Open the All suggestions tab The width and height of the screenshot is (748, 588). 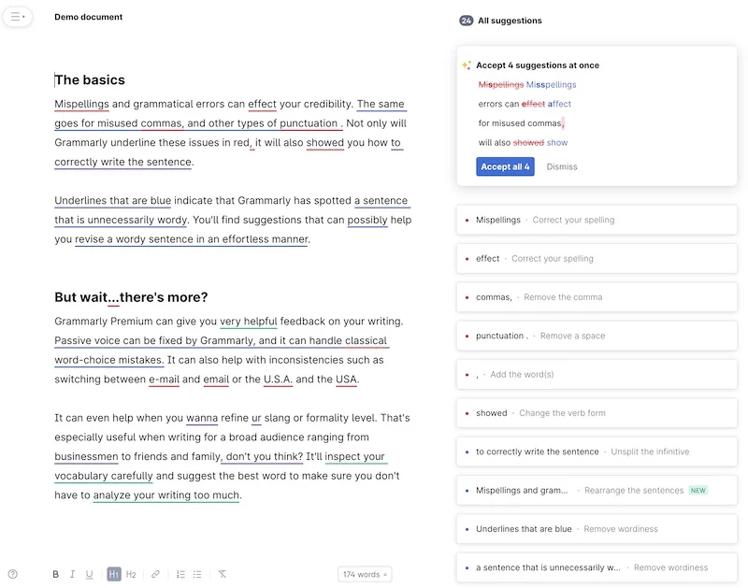510,21
